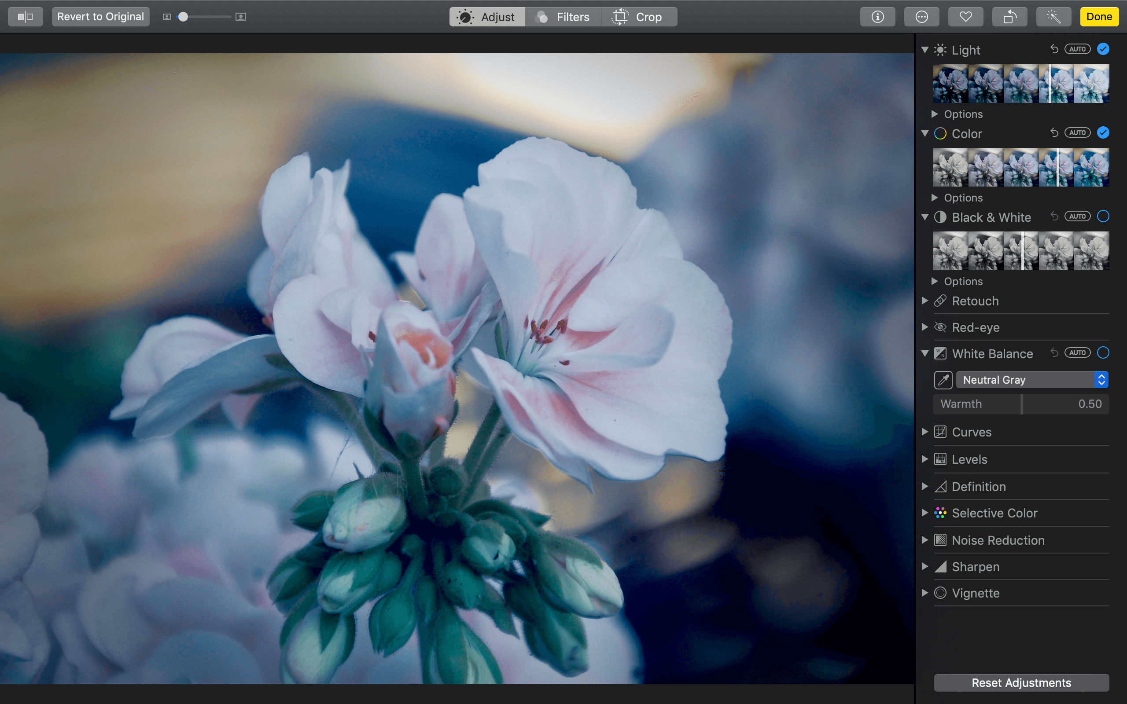The width and height of the screenshot is (1127, 704).
Task: Click the Vignette adjustment icon
Action: pyautogui.click(x=939, y=593)
